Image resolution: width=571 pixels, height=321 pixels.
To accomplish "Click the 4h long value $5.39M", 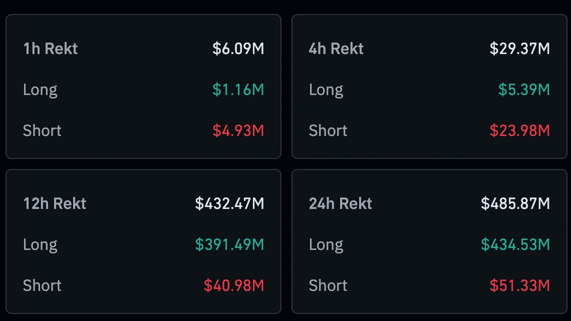I will [x=524, y=89].
